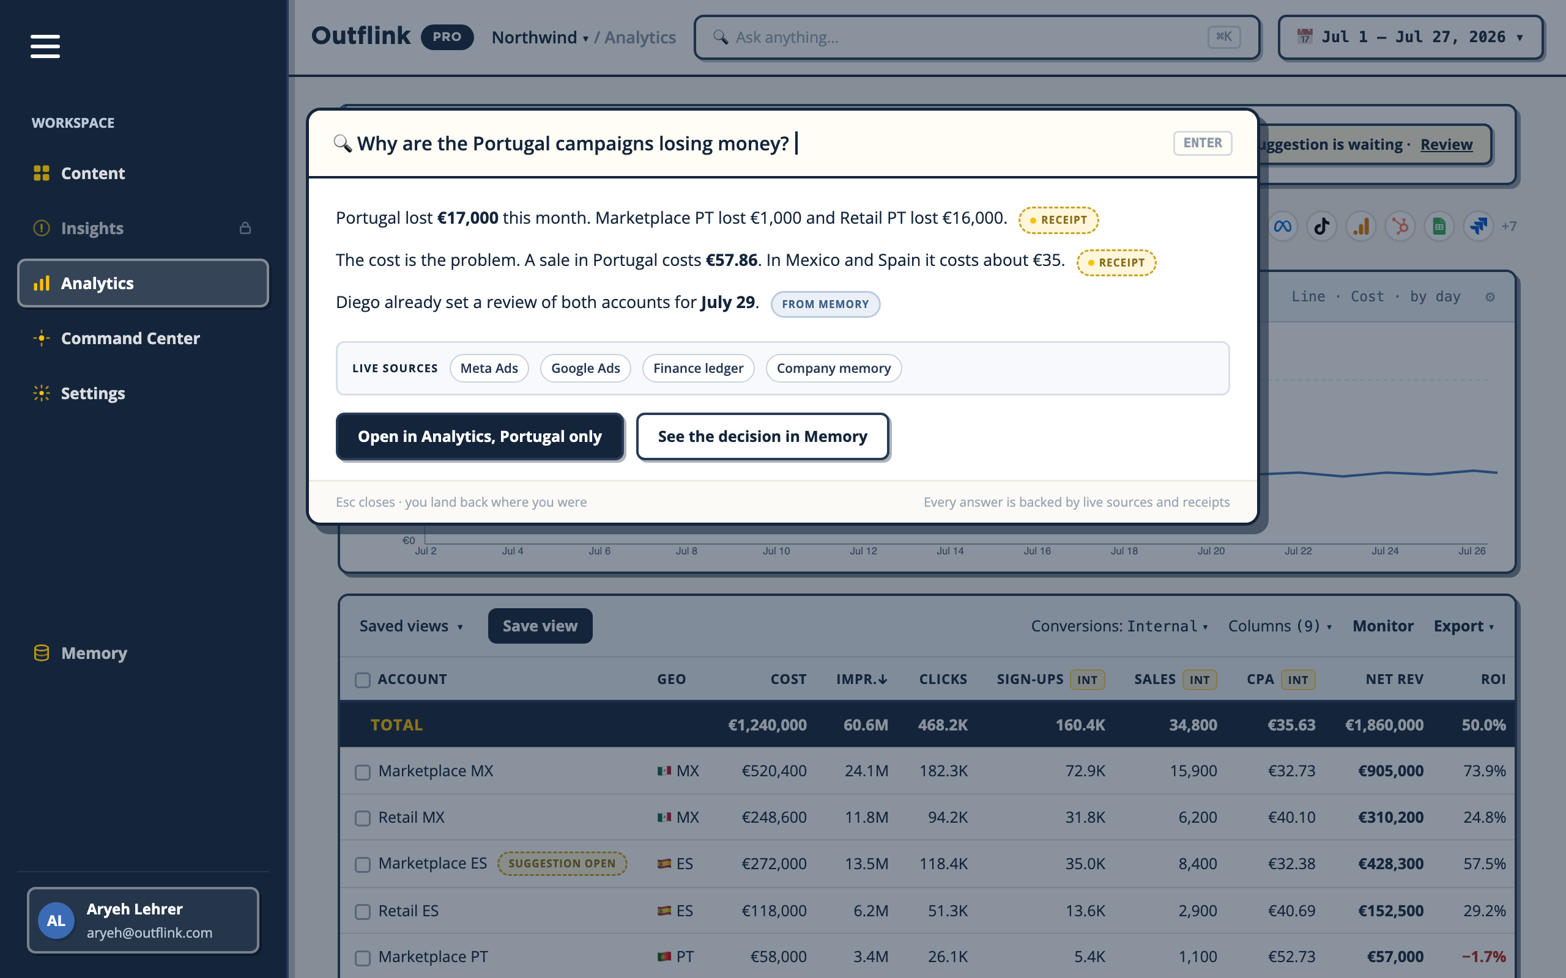This screenshot has width=1566, height=978.
Task: Click the Company memory source chip
Action: tap(834, 368)
